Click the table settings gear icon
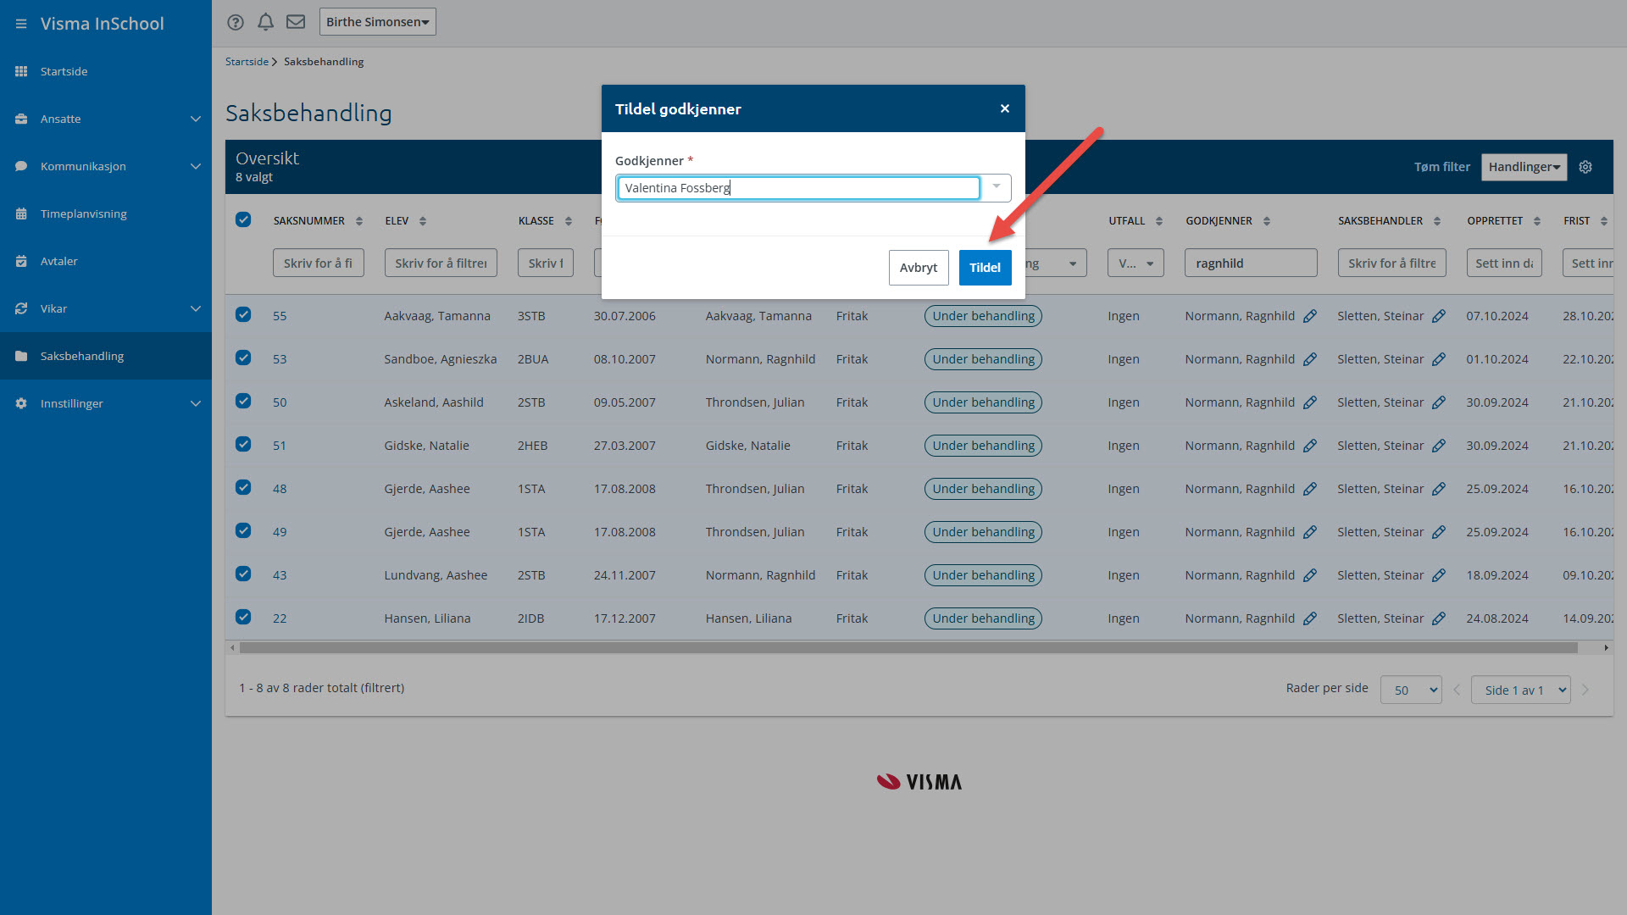 pyautogui.click(x=1585, y=167)
